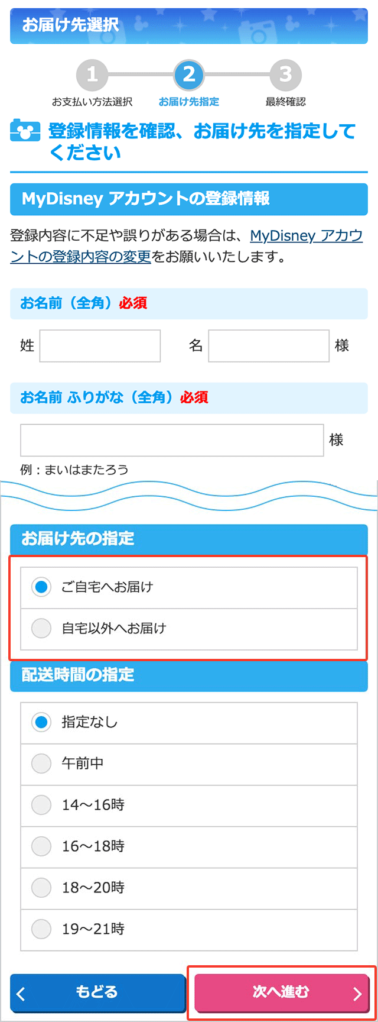This screenshot has width=378, height=1022.
Task: Click step 3 final confirmation circle
Action: click(286, 75)
